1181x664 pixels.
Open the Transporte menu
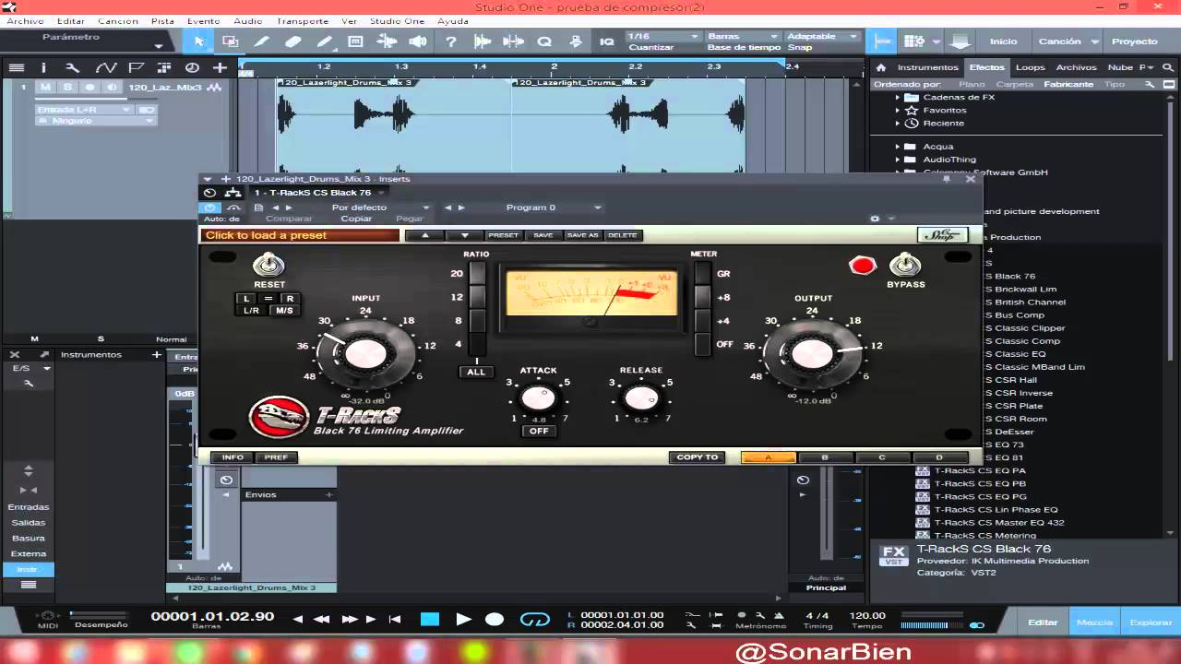[303, 20]
